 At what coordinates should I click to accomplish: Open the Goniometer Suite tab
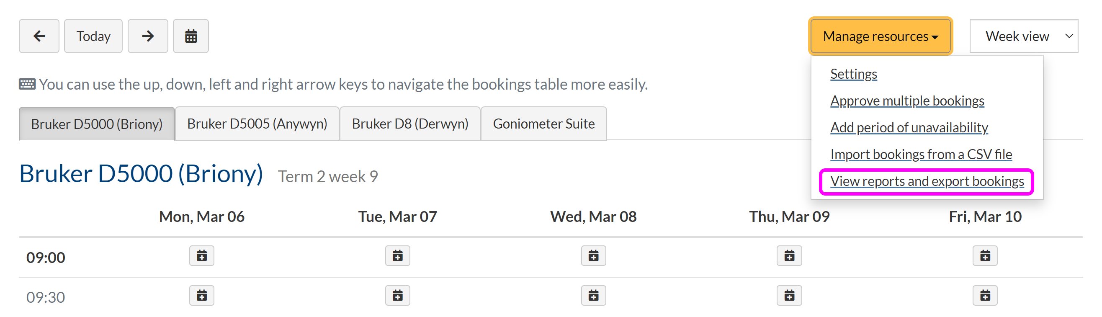[x=543, y=124]
